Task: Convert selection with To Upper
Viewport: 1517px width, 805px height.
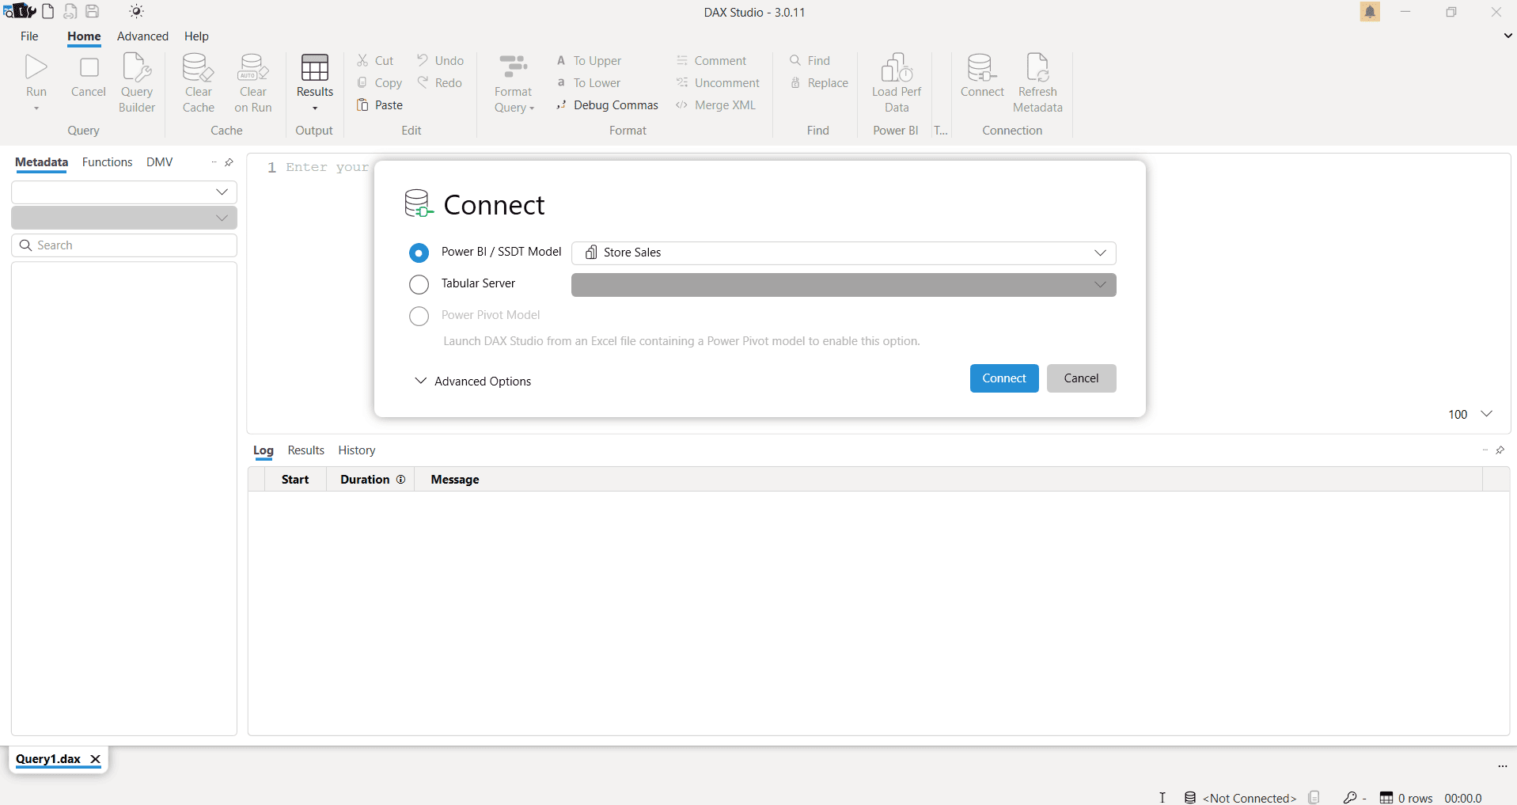Action: pos(589,60)
